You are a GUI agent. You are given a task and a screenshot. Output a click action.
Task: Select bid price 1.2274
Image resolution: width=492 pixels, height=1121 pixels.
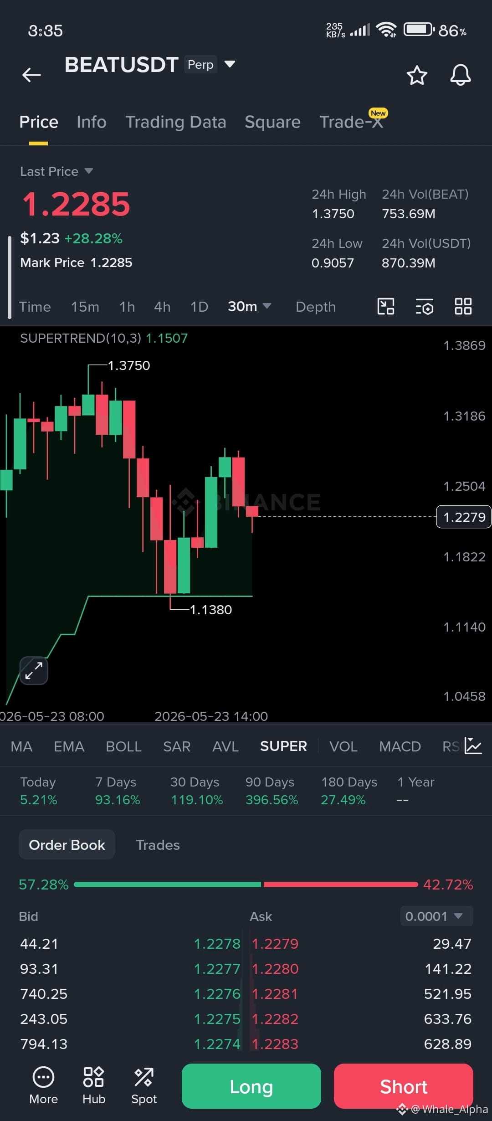217,1044
